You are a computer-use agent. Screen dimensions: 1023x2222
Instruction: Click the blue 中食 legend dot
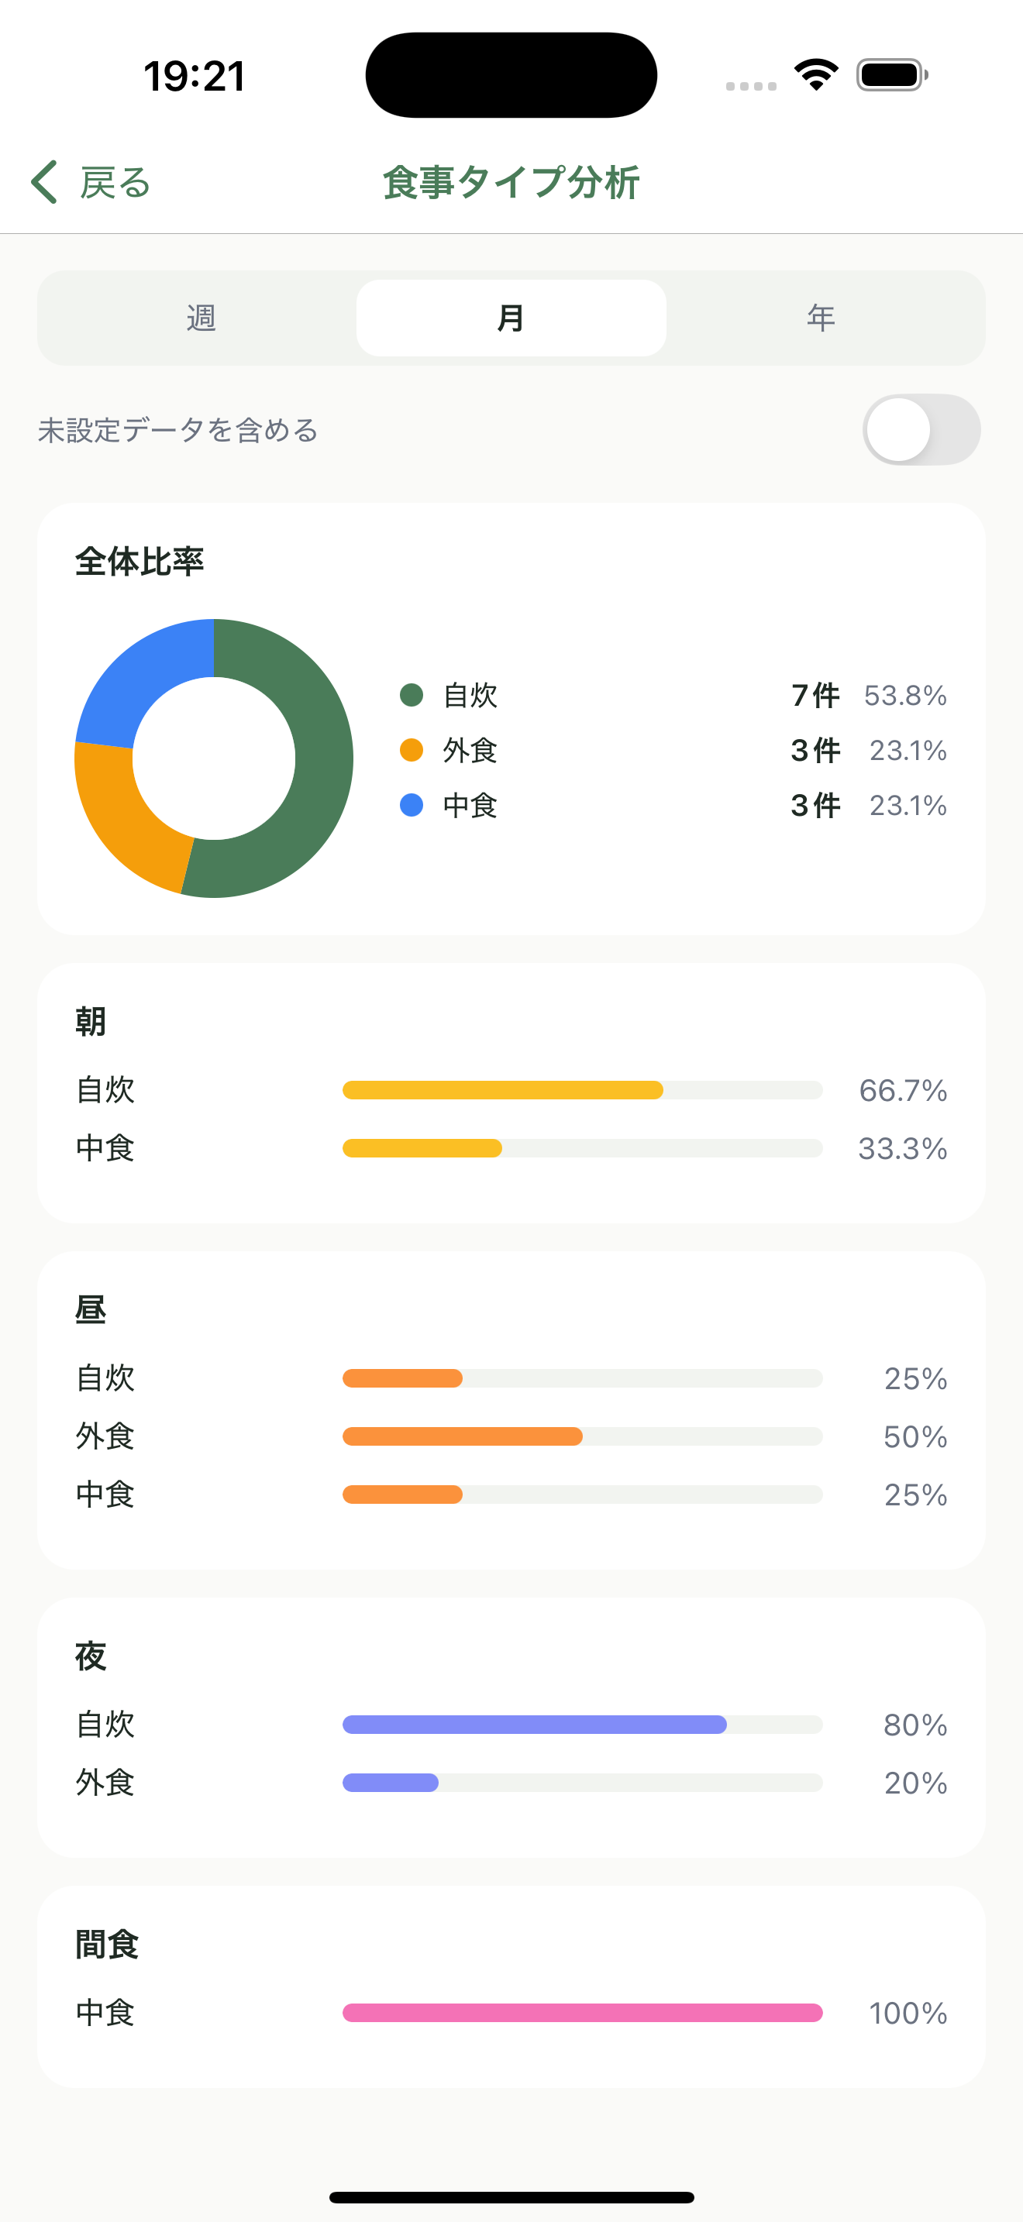[412, 805]
